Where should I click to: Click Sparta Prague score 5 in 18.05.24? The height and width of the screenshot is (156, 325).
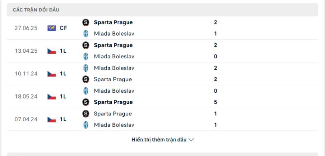pos(216,102)
